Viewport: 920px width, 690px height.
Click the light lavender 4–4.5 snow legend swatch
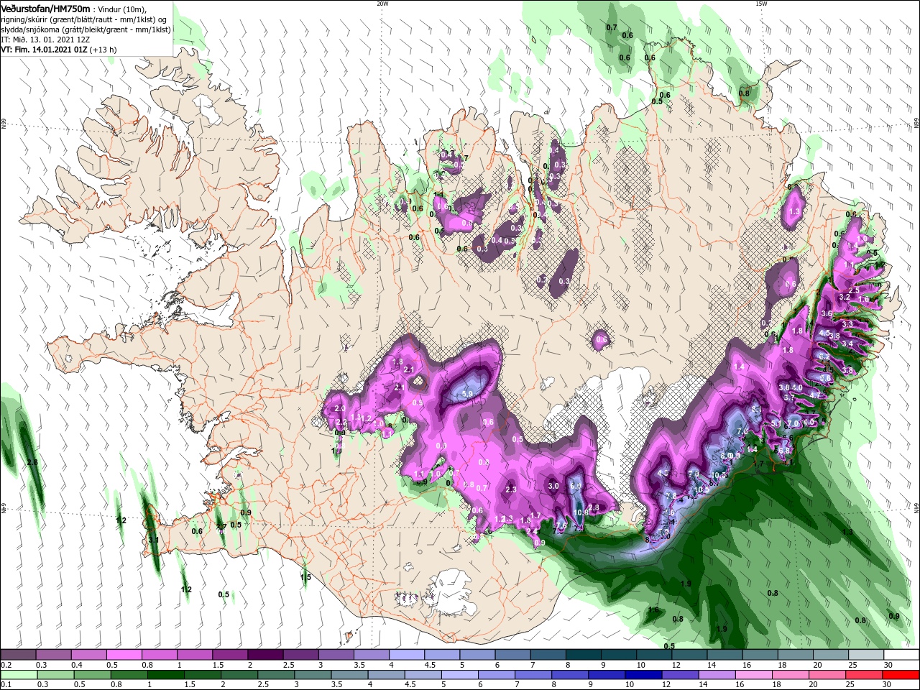[x=406, y=655]
